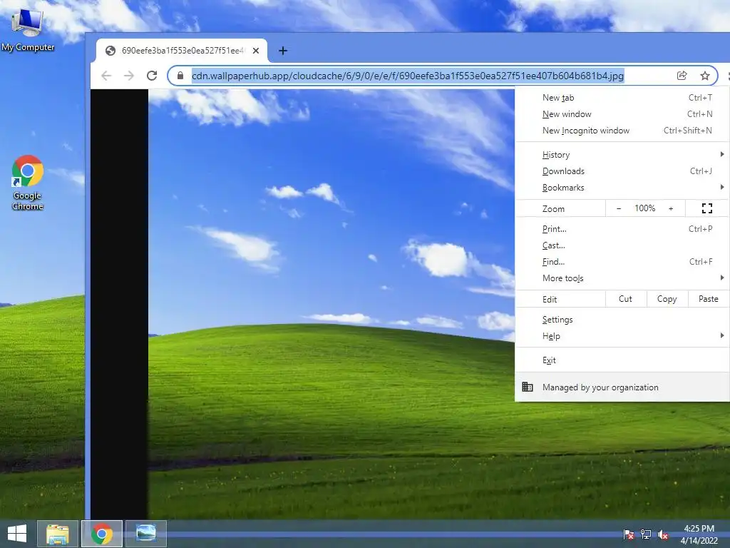The image size is (730, 548).
Task: Select Cast... menu entry
Action: click(x=622, y=245)
